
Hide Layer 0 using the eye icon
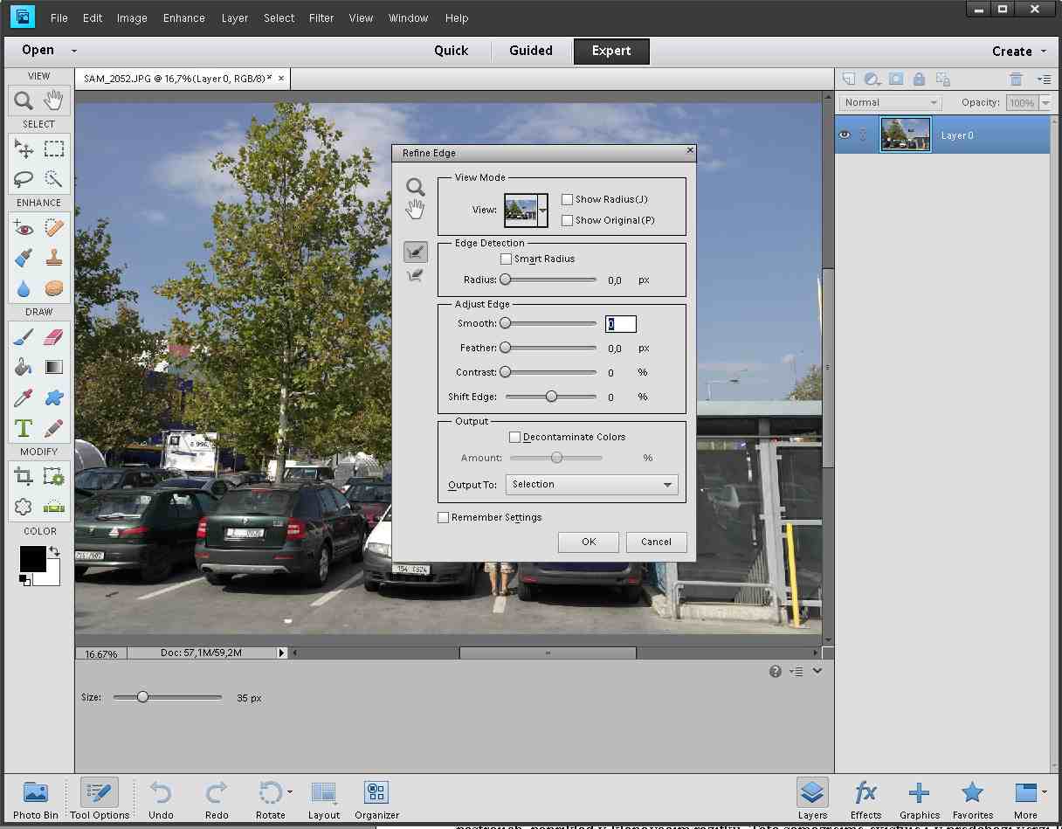tap(845, 135)
